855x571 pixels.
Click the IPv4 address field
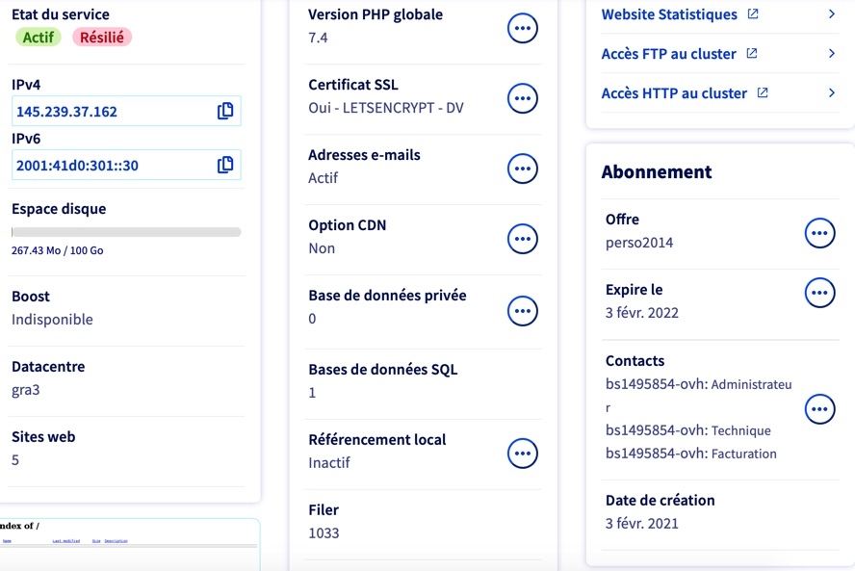pyautogui.click(x=126, y=111)
